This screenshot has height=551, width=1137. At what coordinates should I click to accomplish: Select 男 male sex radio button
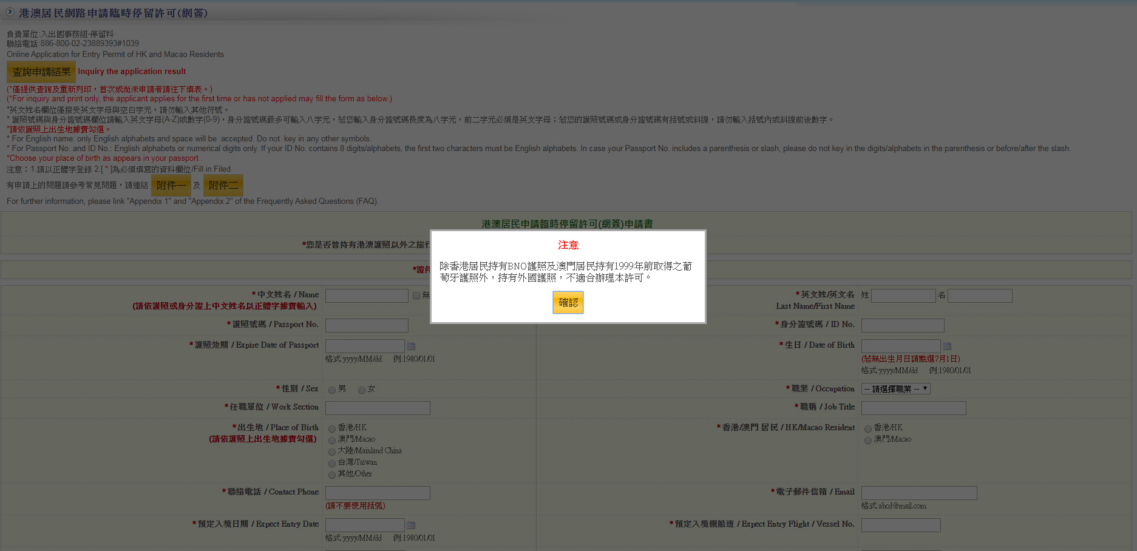[332, 390]
